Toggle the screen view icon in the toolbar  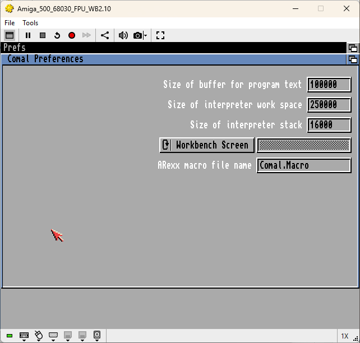[10, 35]
